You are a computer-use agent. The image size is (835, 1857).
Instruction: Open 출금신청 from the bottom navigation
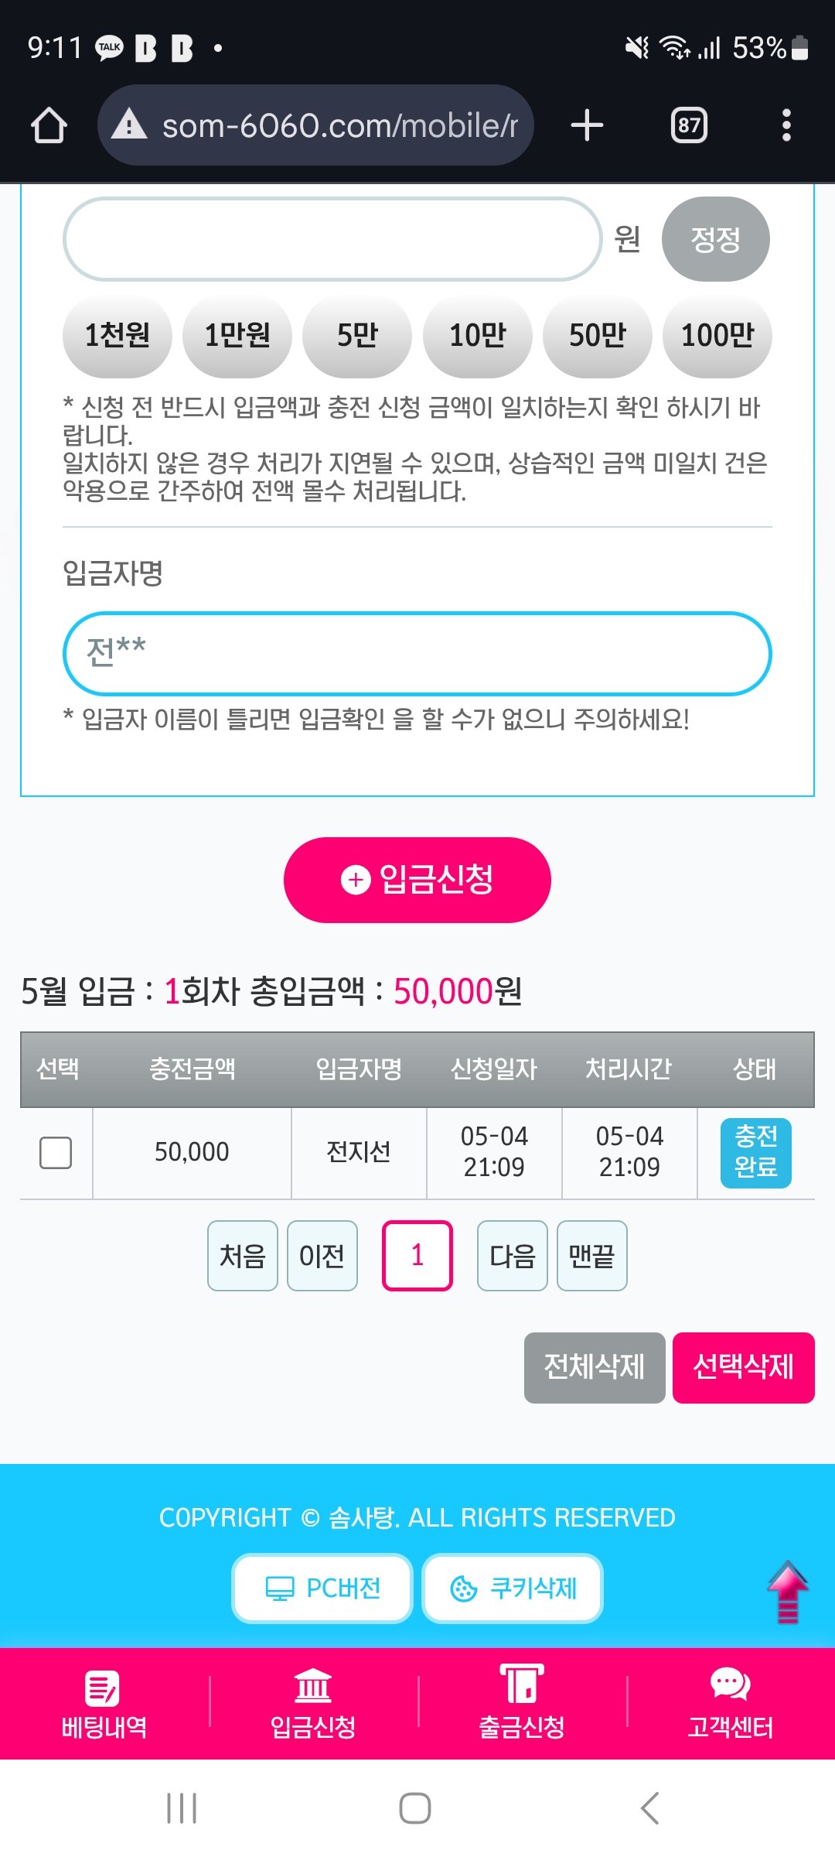pyautogui.click(x=522, y=1704)
